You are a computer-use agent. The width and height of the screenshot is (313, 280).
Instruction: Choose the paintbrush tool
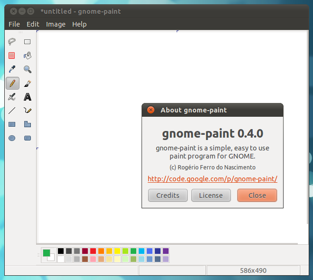pos(28,83)
